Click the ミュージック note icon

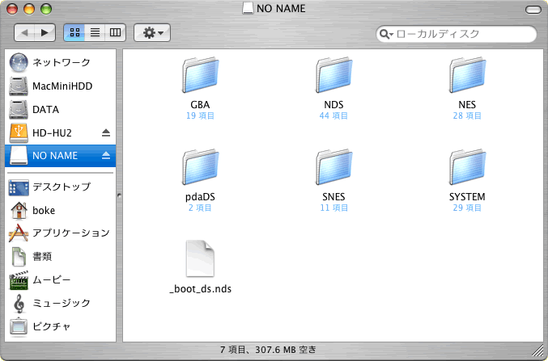[x=19, y=304]
